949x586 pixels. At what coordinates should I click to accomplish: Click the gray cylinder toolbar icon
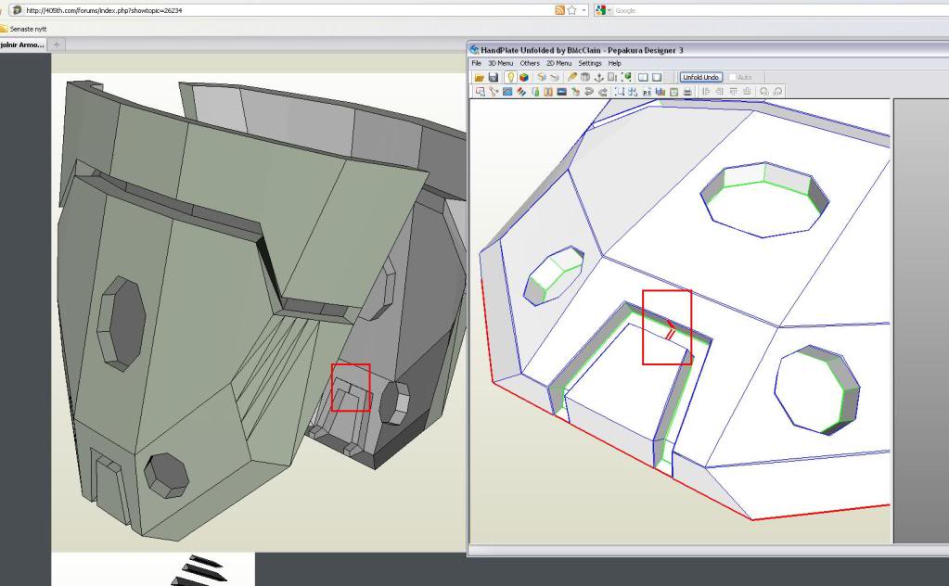[x=585, y=77]
